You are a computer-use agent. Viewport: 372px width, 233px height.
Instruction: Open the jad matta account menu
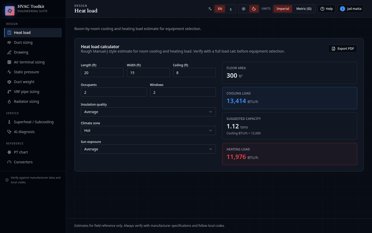(351, 9)
